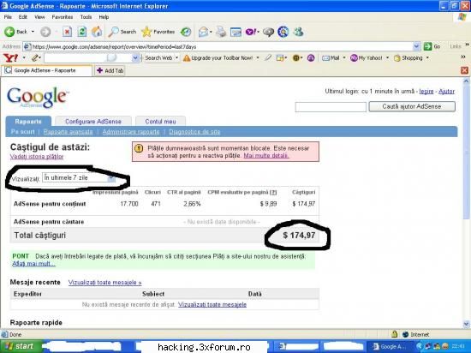Click the Print icon in toolbar
The width and height of the screenshot is (471, 353).
point(221,32)
